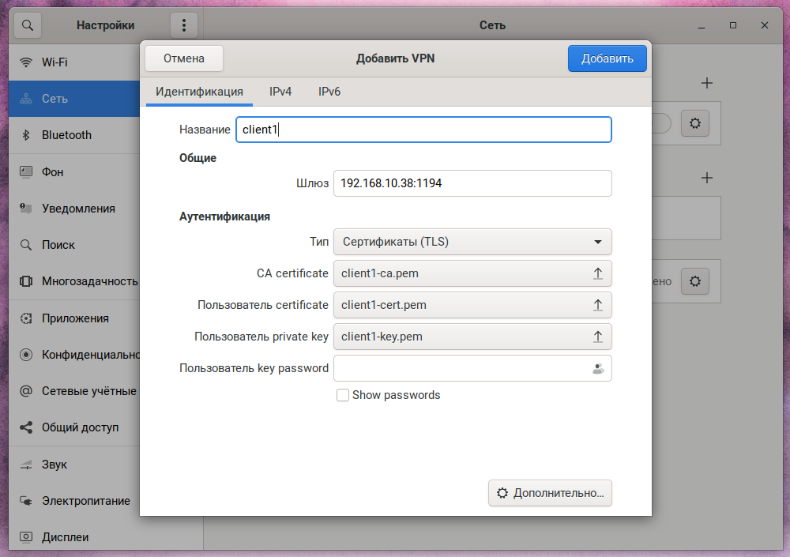Viewport: 790px width, 557px height.
Task: Toggle the network switch behind the dialog
Action: coord(662,123)
